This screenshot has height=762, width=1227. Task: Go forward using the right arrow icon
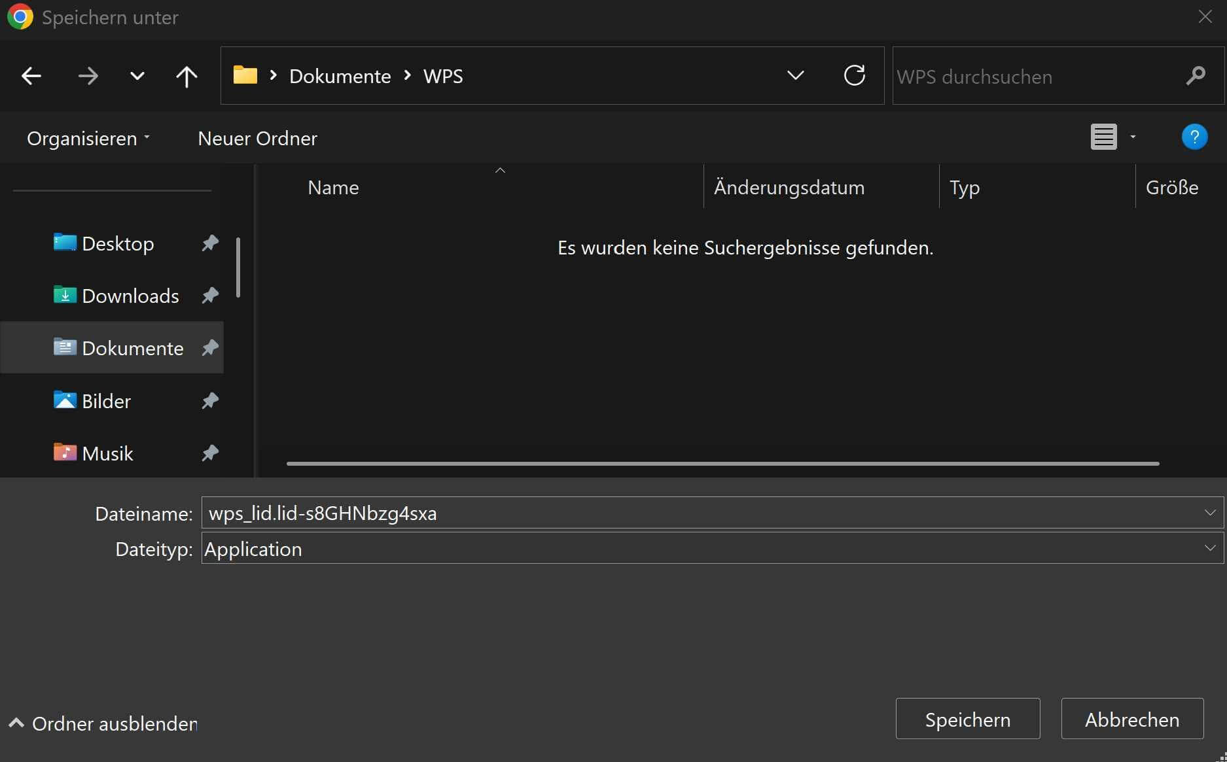coord(88,76)
